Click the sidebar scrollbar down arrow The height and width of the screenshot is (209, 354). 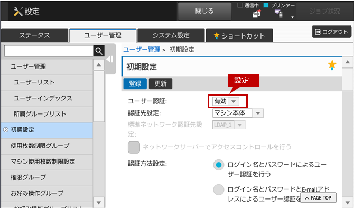point(99,203)
